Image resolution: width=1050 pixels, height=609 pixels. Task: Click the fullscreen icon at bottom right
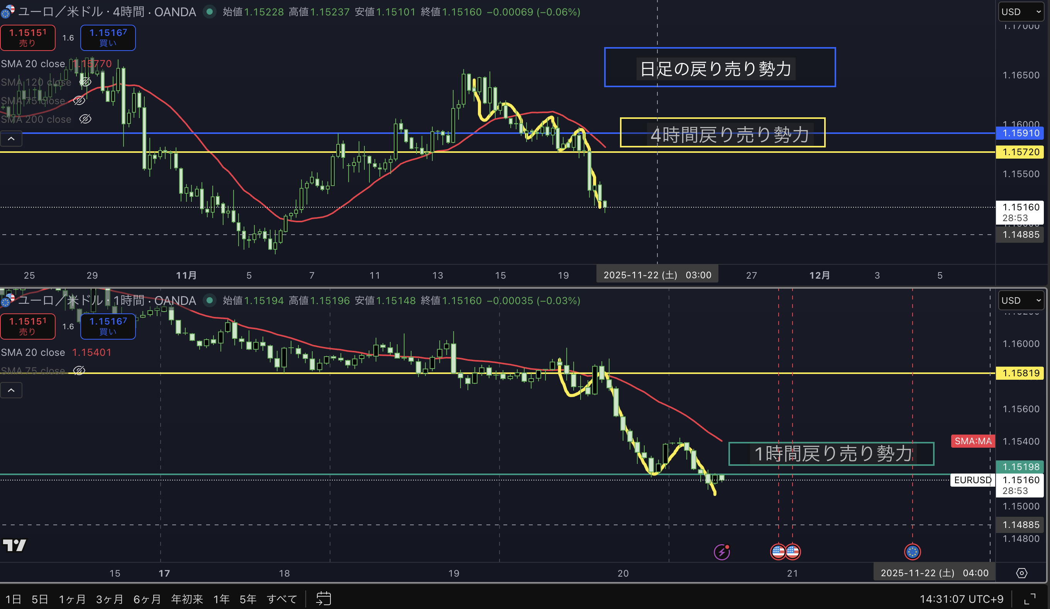pyautogui.click(x=1030, y=599)
